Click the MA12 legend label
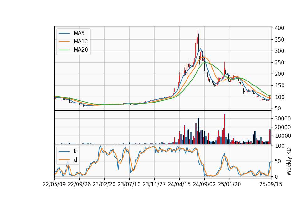The width and height of the screenshot is (301, 217). click(81, 42)
